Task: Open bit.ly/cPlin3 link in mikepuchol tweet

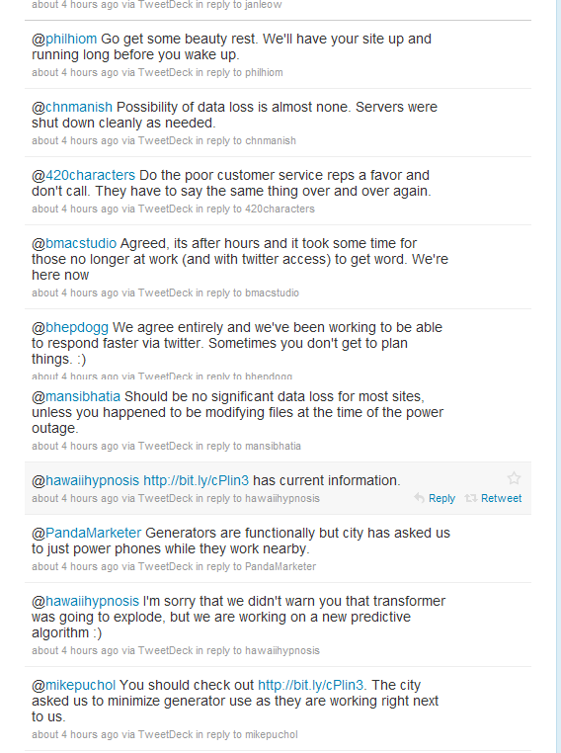Action: point(310,685)
